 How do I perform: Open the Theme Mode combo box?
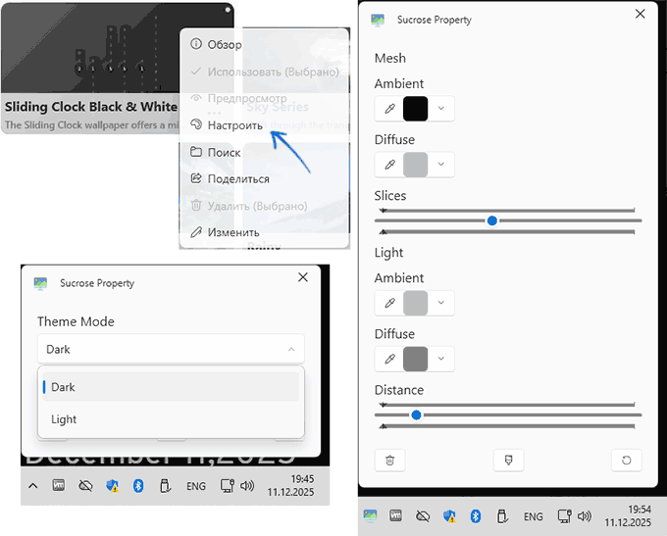tap(171, 349)
